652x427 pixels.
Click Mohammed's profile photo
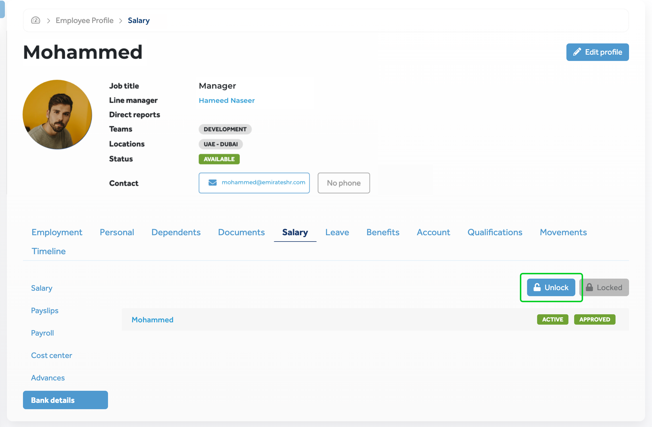pyautogui.click(x=57, y=114)
